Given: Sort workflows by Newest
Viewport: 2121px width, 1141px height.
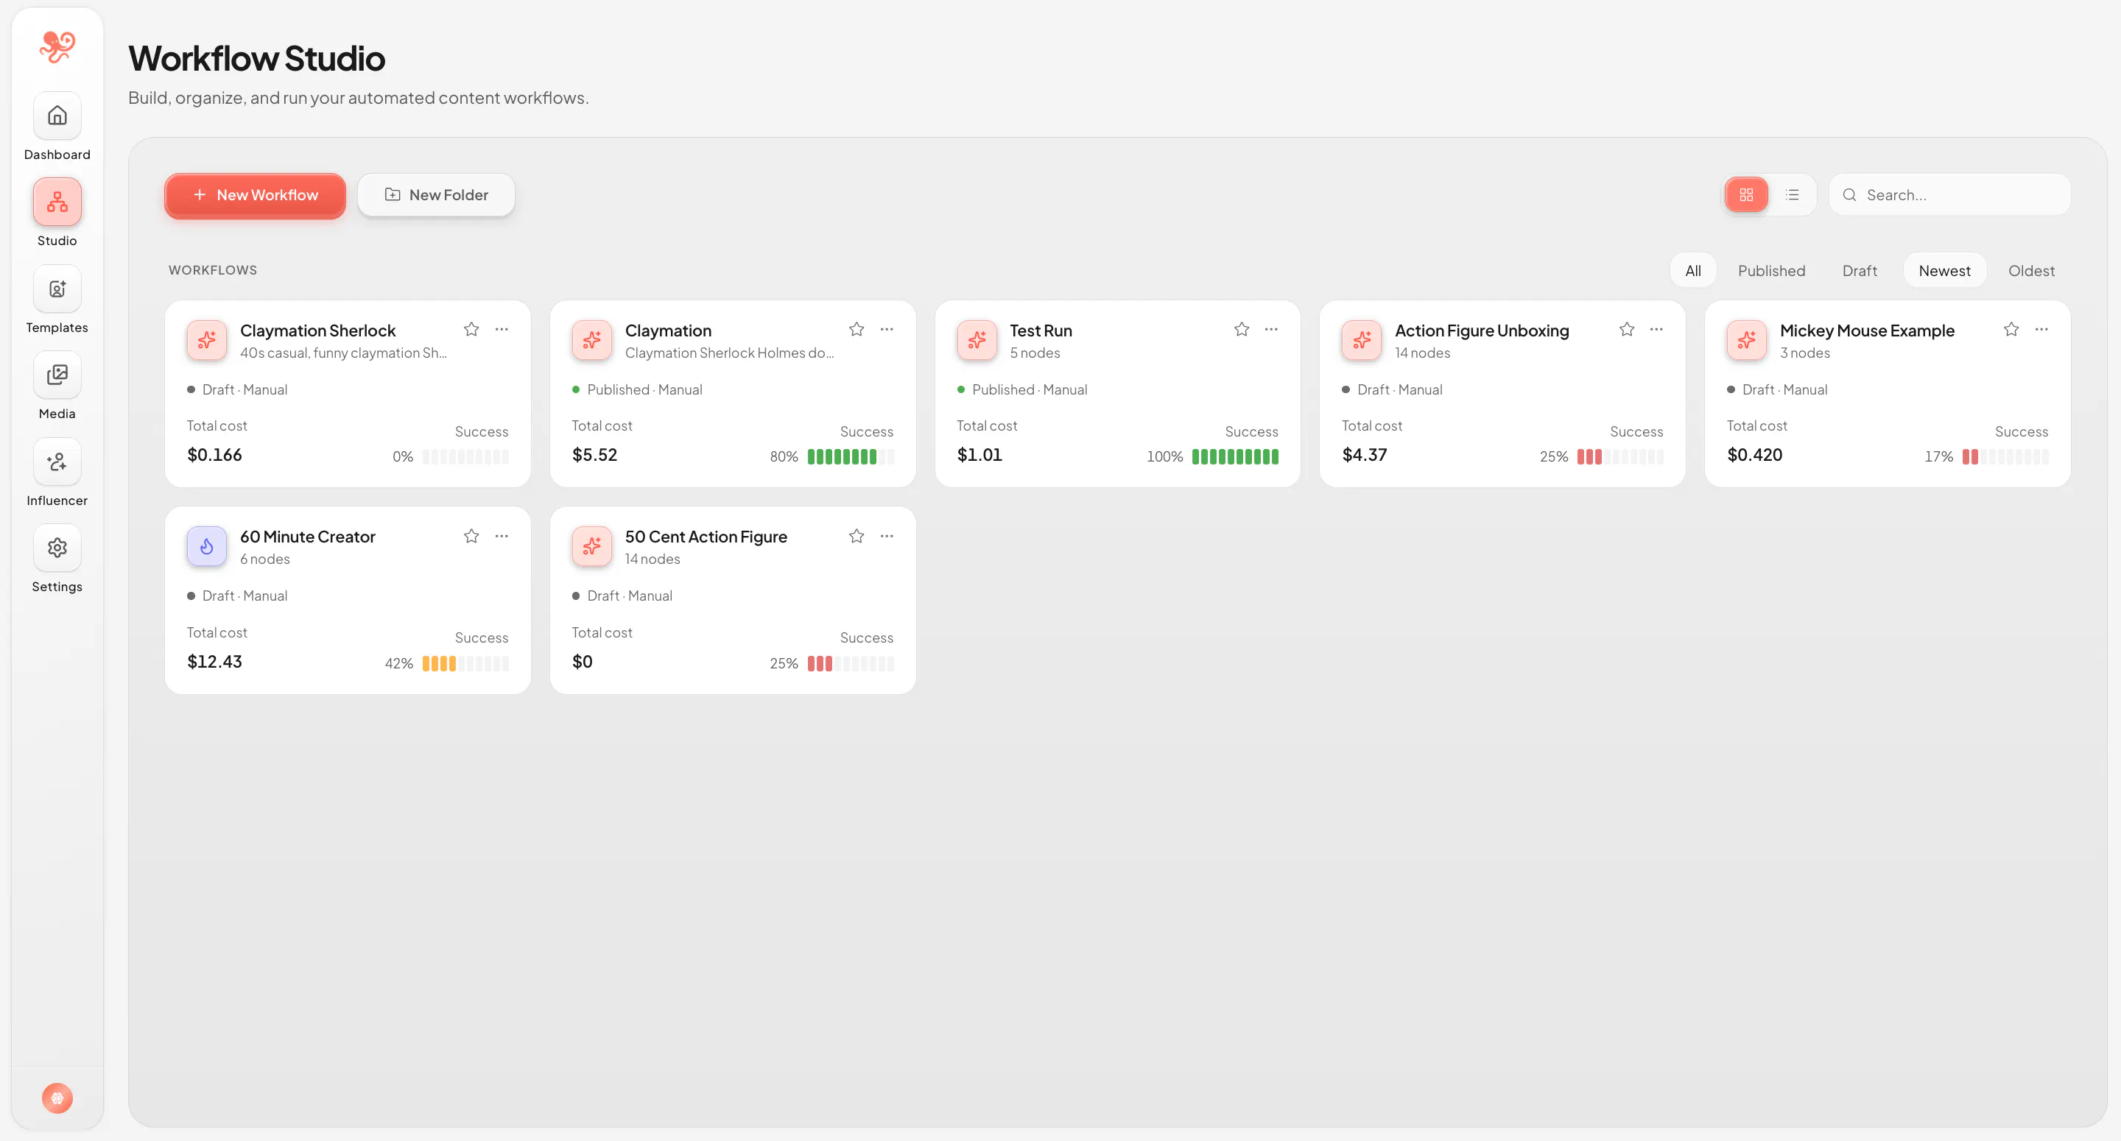Looking at the screenshot, I should pyautogui.click(x=1944, y=271).
